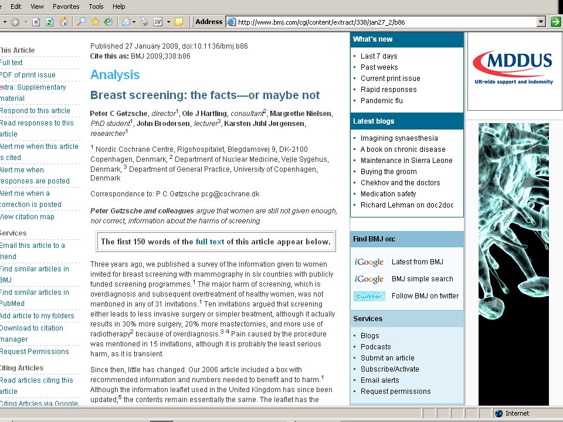
Task: Open the Help menu
Action: click(x=119, y=6)
